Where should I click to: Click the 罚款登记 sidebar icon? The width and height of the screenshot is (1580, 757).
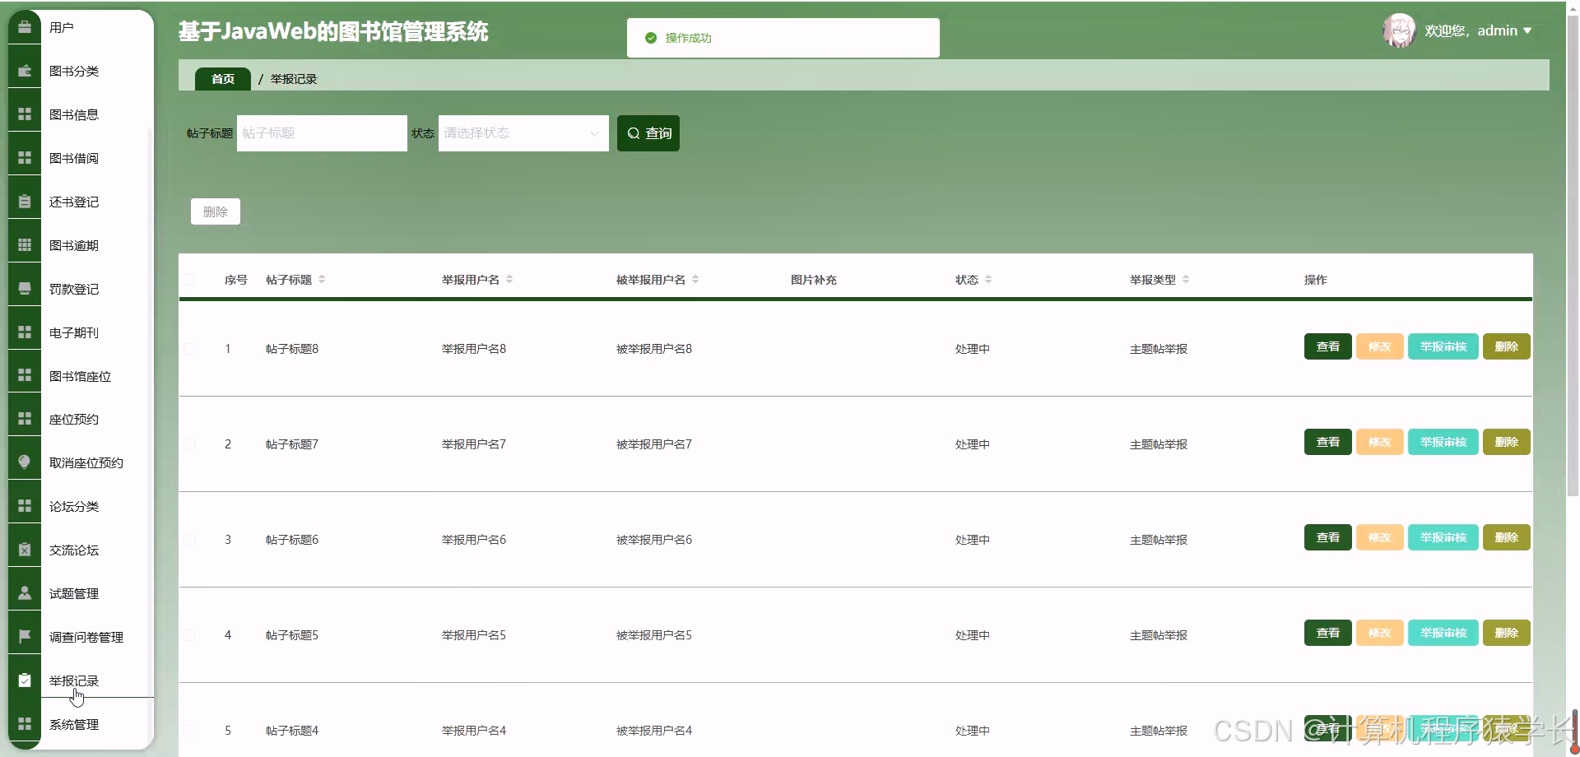[x=25, y=289]
